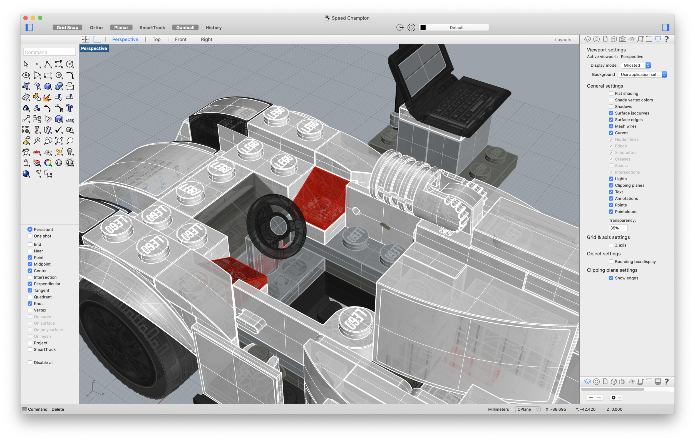Select the Circle drawing tool

(x=70, y=64)
